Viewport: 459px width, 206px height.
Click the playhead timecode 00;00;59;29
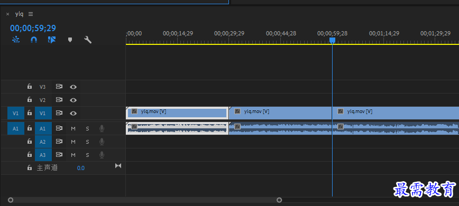pyautogui.click(x=33, y=28)
